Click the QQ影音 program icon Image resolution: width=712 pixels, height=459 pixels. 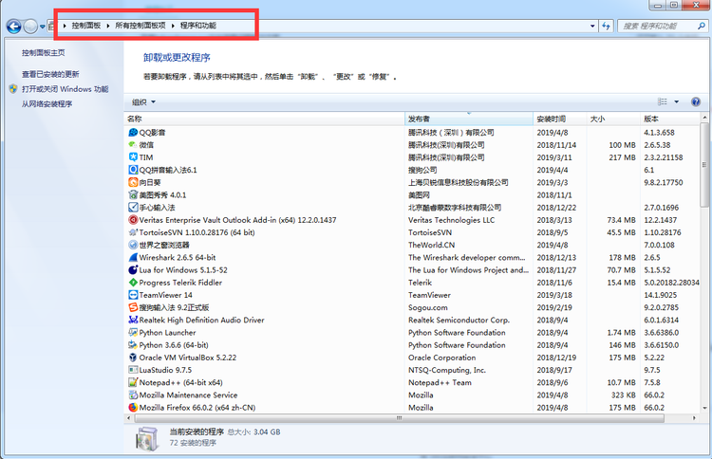133,133
